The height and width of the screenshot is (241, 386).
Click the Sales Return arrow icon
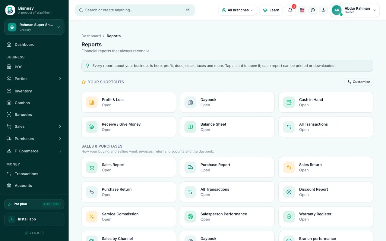tap(289, 167)
